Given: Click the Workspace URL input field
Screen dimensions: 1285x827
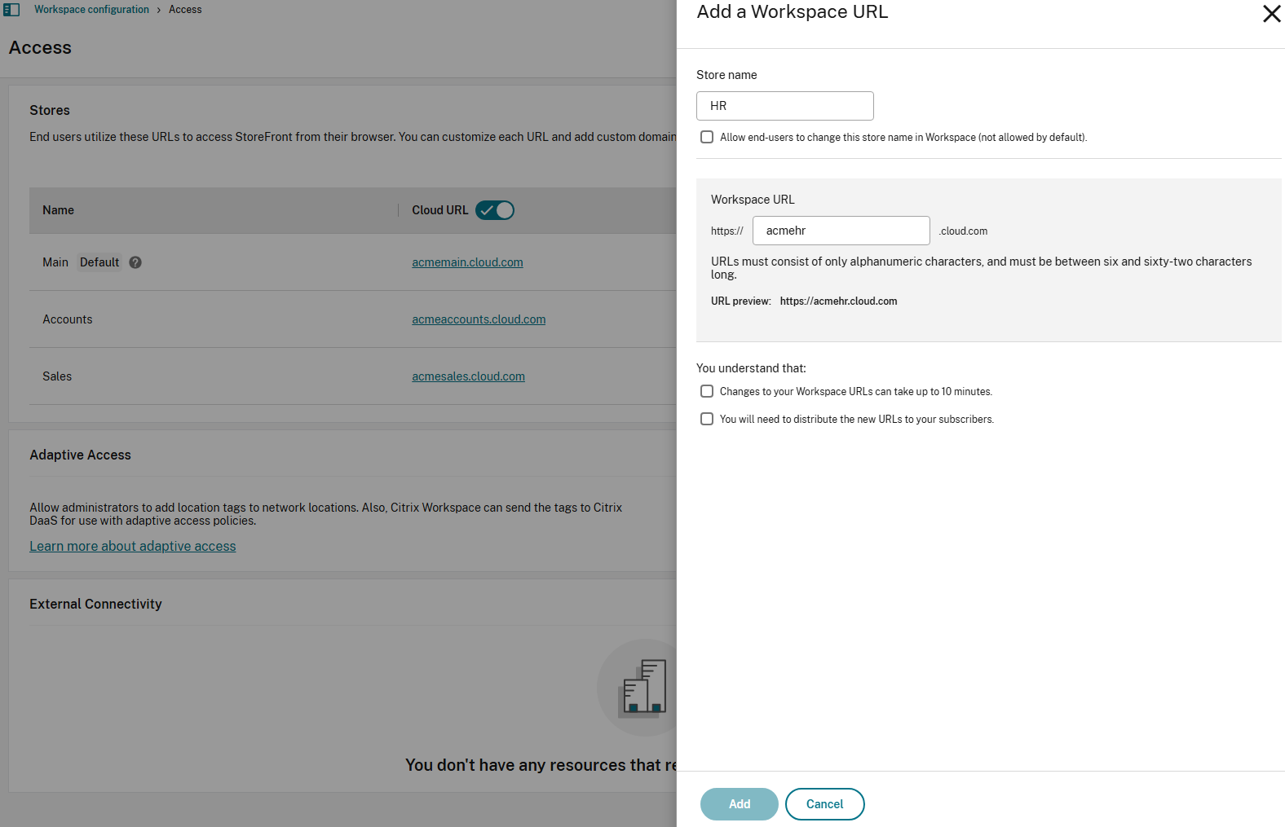Looking at the screenshot, I should coord(841,231).
